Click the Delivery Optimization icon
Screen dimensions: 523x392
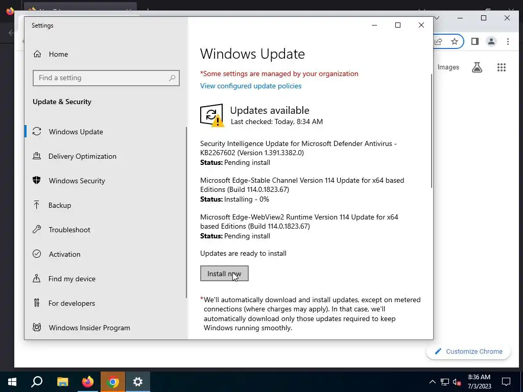click(x=37, y=156)
